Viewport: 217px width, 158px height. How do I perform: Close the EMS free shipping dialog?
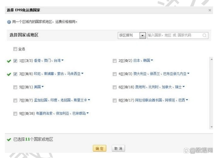(210, 10)
